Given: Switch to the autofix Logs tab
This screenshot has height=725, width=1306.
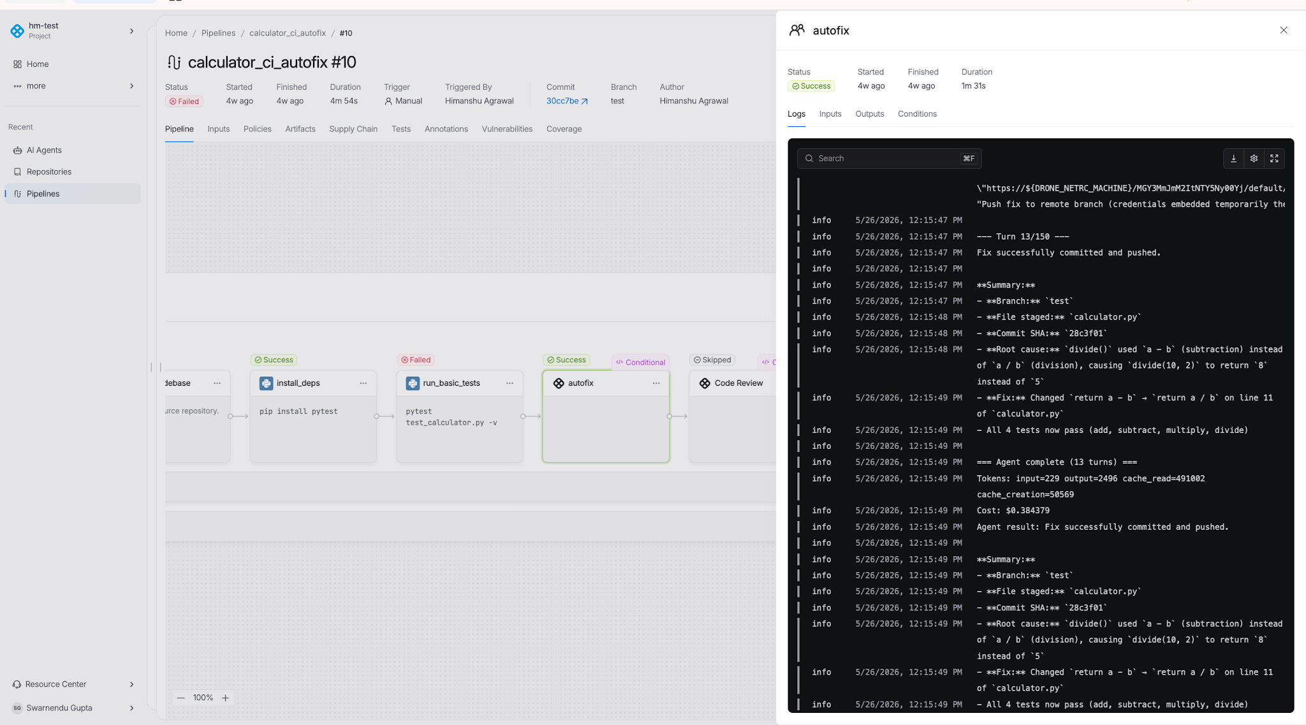Looking at the screenshot, I should pyautogui.click(x=796, y=114).
